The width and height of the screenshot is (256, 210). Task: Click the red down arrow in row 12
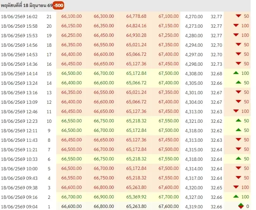[x=238, y=101]
